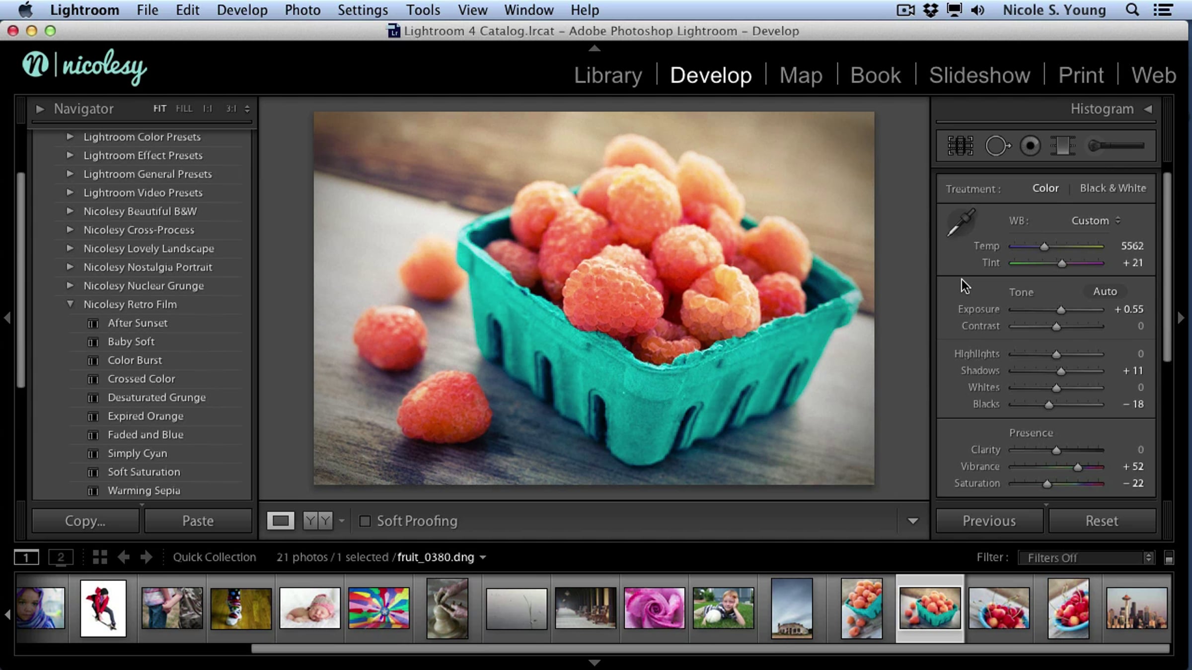Switch to the Map module
Screen dimensions: 1192x670
pyautogui.click(x=801, y=75)
